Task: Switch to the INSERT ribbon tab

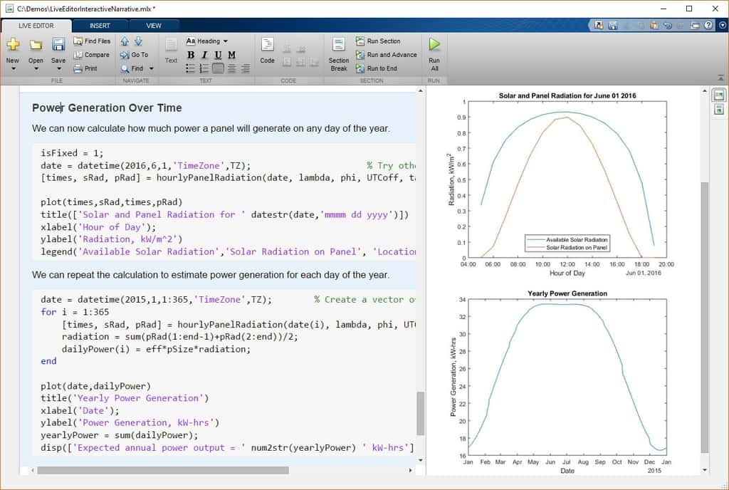Action: pyautogui.click(x=100, y=25)
